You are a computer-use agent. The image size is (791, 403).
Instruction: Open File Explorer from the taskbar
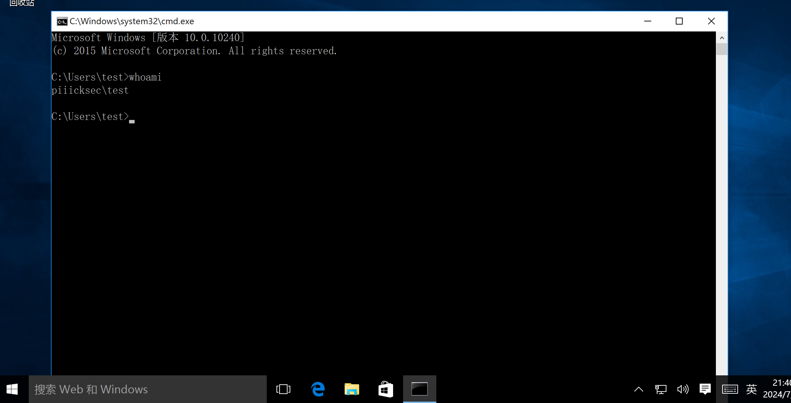pyautogui.click(x=352, y=389)
